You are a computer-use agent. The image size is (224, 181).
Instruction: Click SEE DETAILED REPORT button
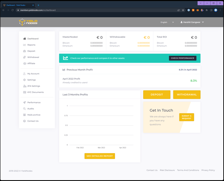[x=100, y=156]
